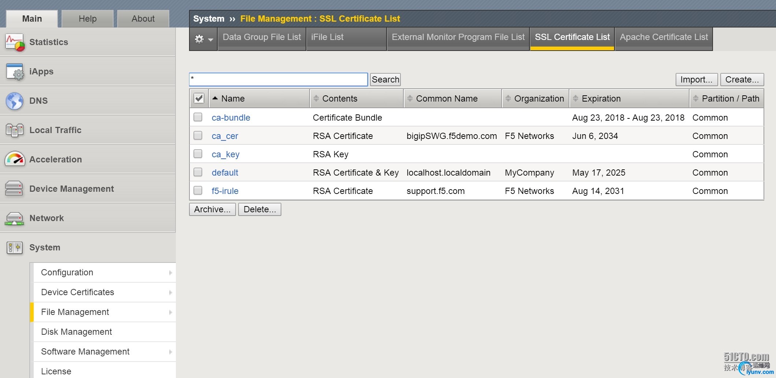Focus the certificate search field
Viewport: 776px width, 378px height.
278,80
